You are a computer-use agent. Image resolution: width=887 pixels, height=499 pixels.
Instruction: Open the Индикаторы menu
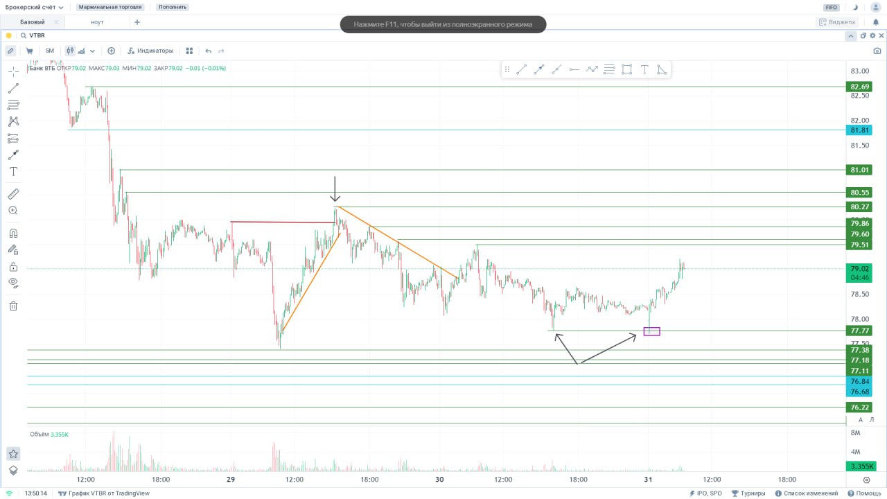[150, 51]
